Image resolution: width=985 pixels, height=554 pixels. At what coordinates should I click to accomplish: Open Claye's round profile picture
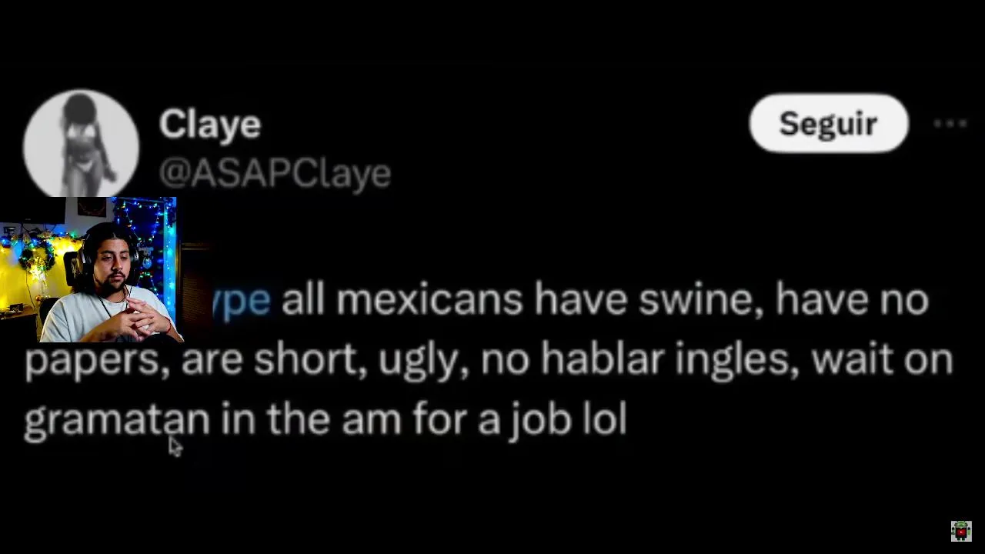pos(81,142)
